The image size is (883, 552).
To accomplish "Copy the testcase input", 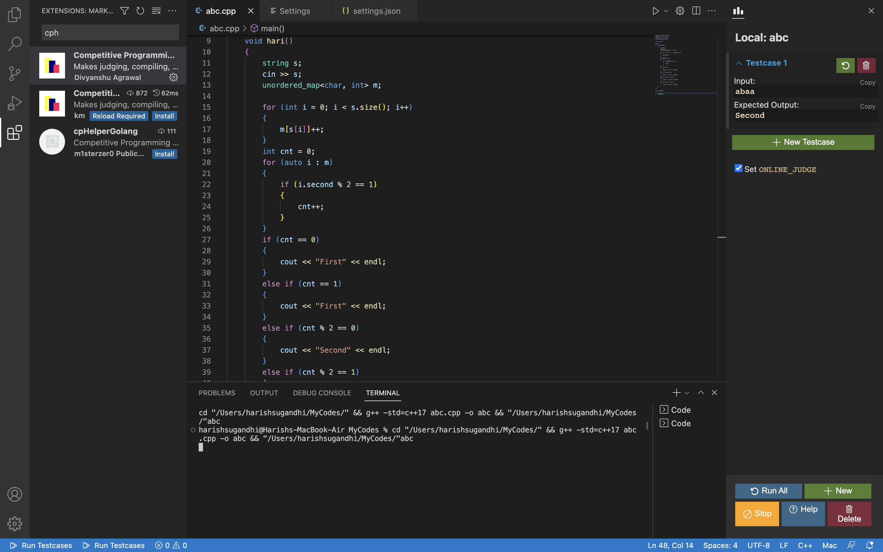I will click(x=867, y=82).
